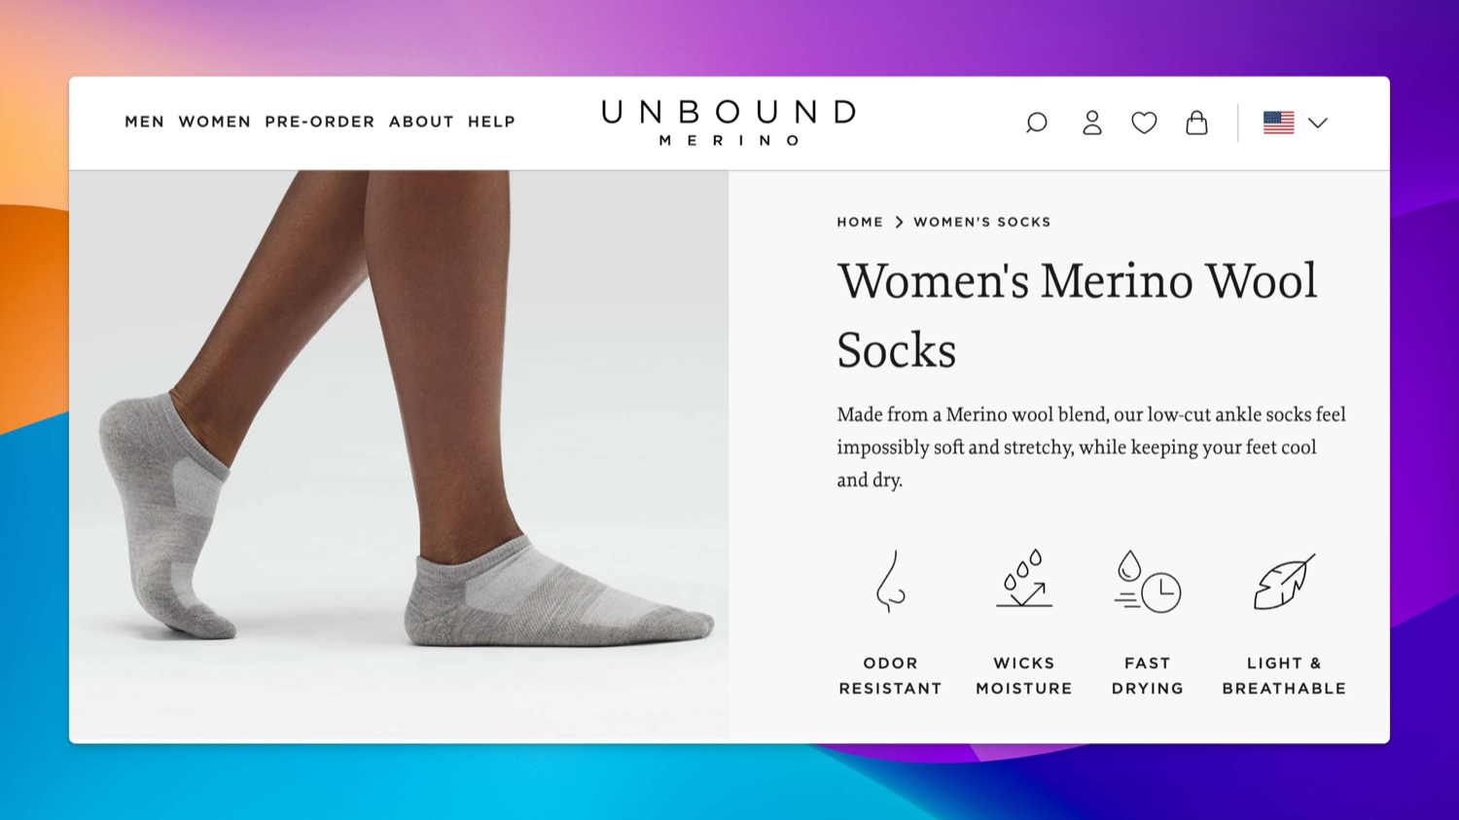Open the WOMEN navigation menu
The width and height of the screenshot is (1459, 820).
pos(215,122)
